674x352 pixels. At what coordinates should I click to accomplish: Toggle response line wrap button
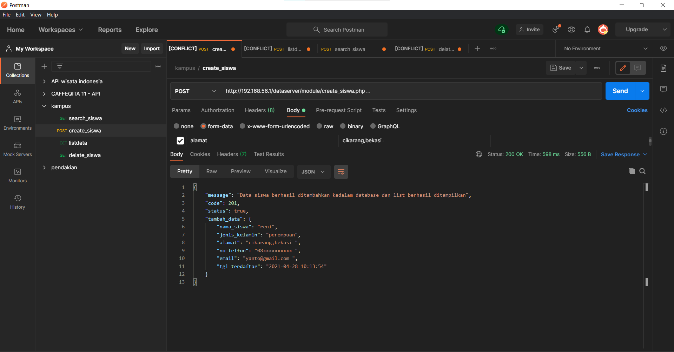[x=341, y=172]
